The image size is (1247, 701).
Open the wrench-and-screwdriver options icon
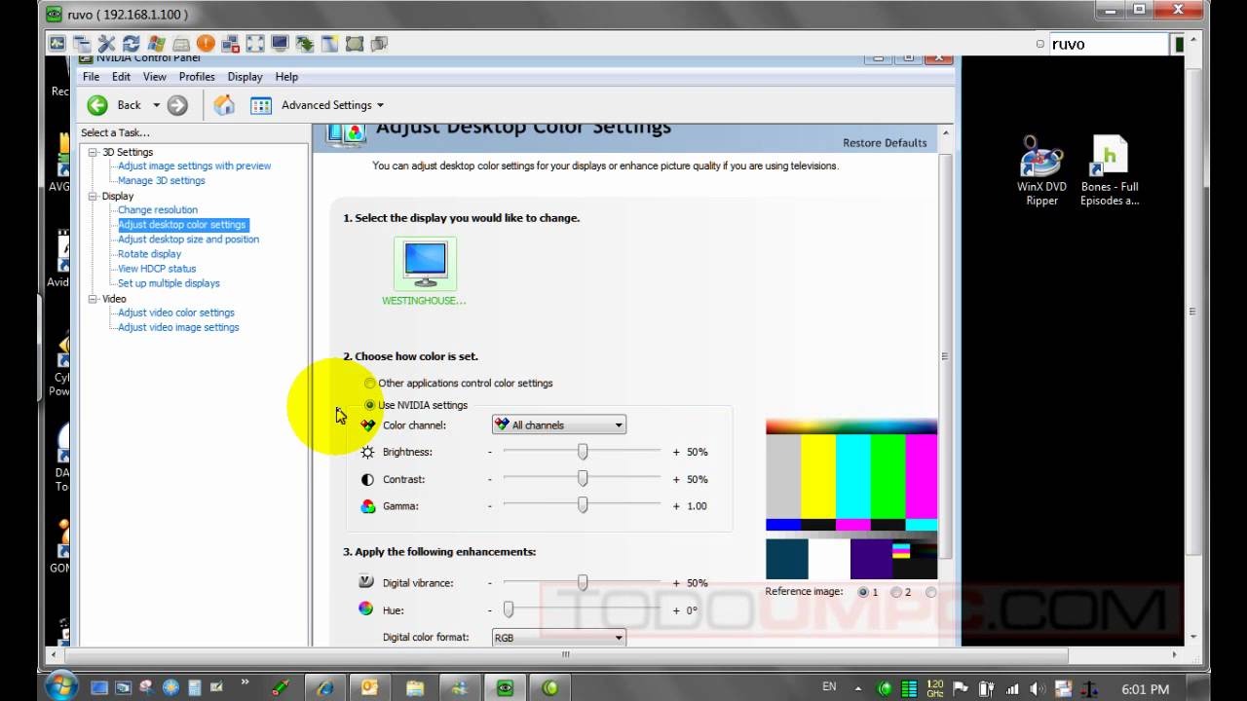tap(107, 44)
